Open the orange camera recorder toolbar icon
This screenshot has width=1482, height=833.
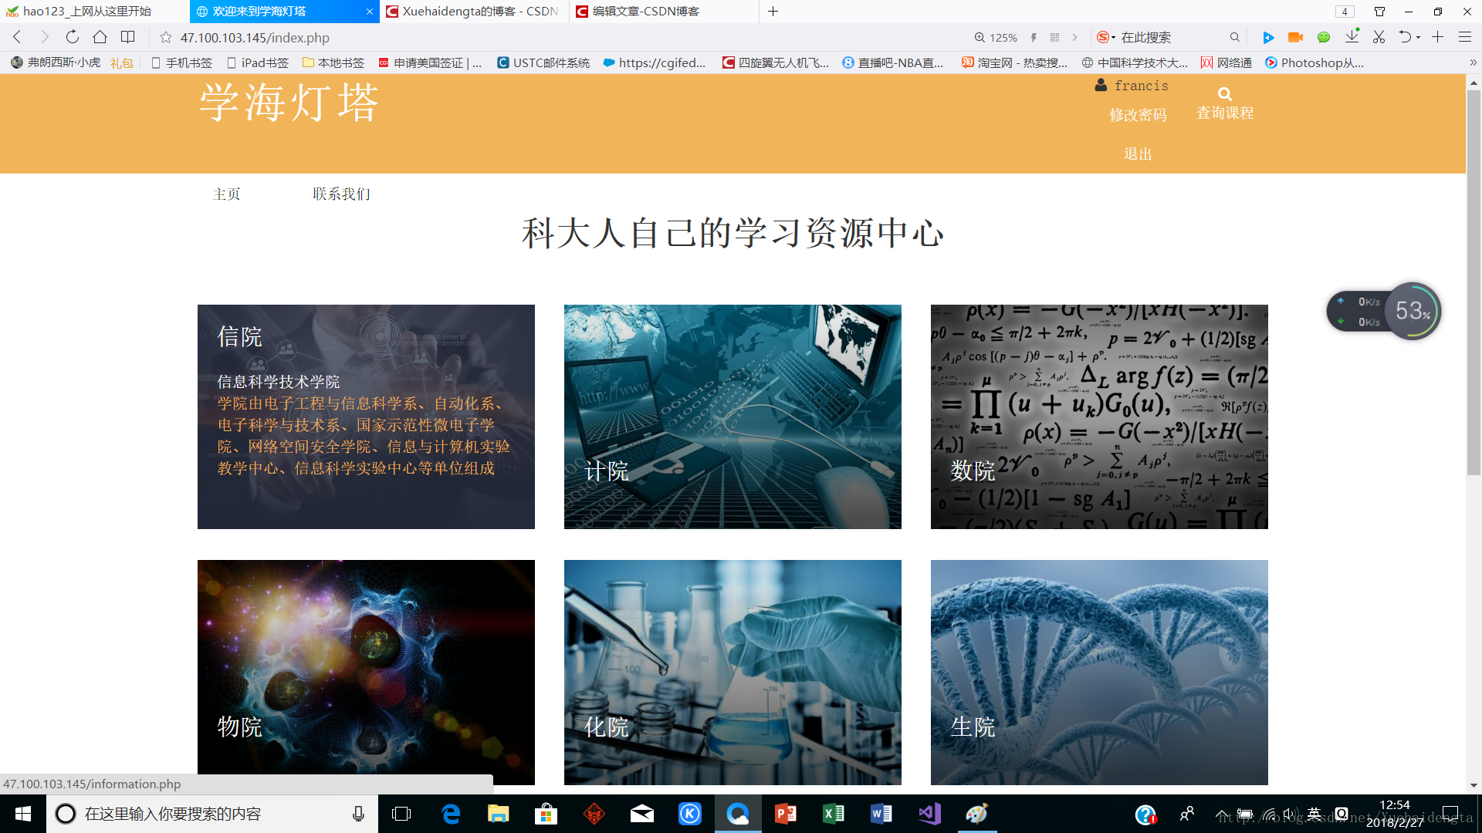pos(1296,37)
